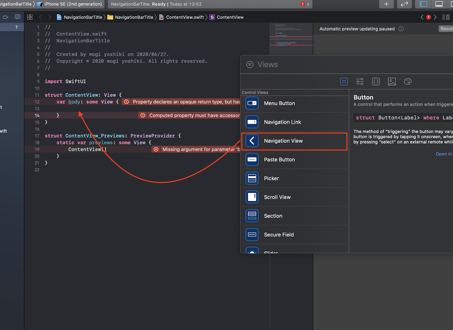Viewport: 453px width, 330px height.
Task: Click line number 12 in the gutter
Action: click(x=37, y=102)
